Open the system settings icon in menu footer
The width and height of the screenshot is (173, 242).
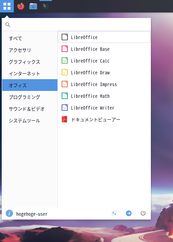[x=114, y=213]
